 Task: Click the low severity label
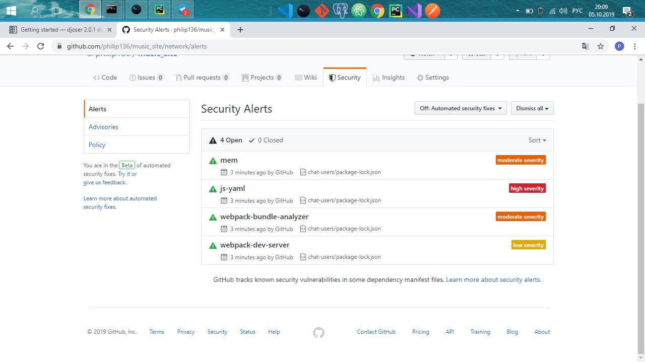point(528,245)
